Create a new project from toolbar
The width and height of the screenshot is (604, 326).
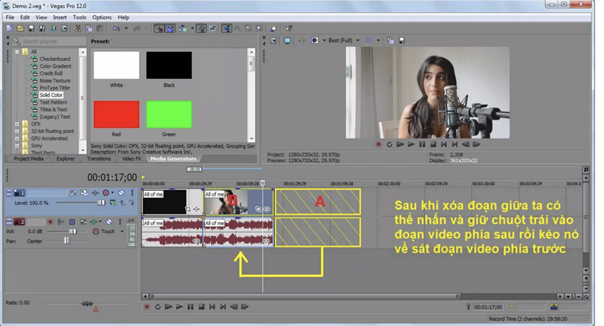click(x=9, y=29)
